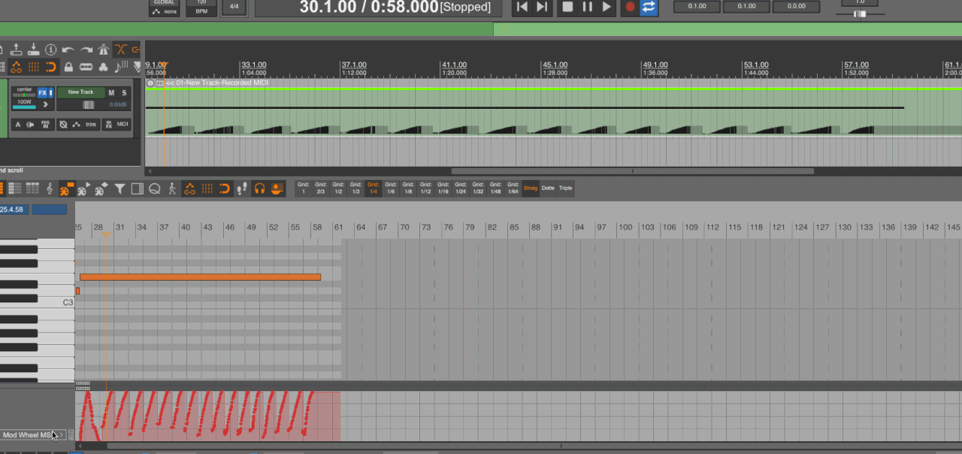Screen dimensions: 962x454
Task: Toggle the metronome icon in main toolbar
Action: (104, 50)
